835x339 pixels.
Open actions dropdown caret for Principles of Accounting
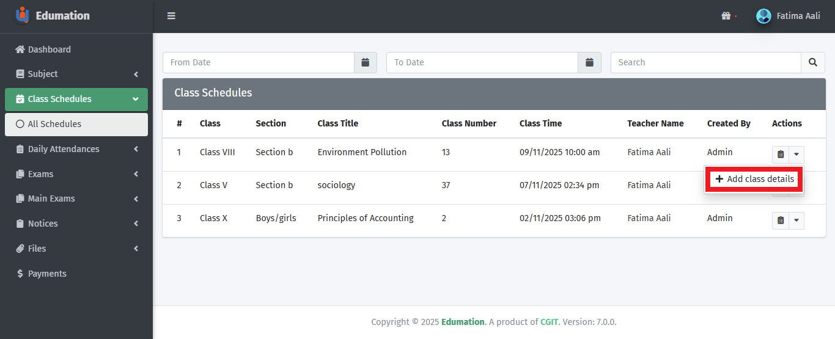point(796,221)
